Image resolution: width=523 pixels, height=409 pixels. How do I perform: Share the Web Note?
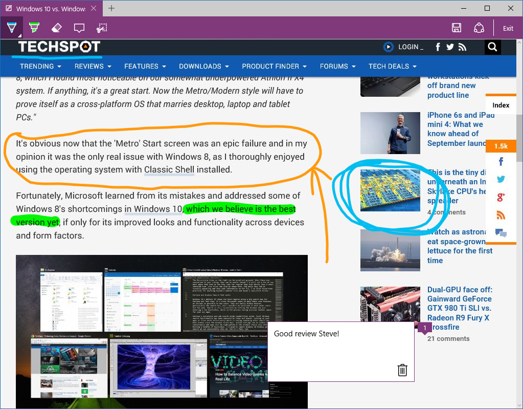479,28
